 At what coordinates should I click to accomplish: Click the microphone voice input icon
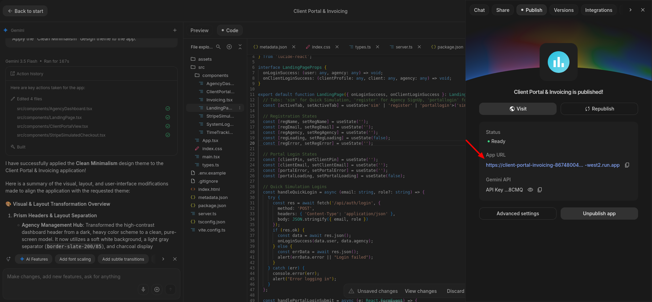click(x=143, y=289)
